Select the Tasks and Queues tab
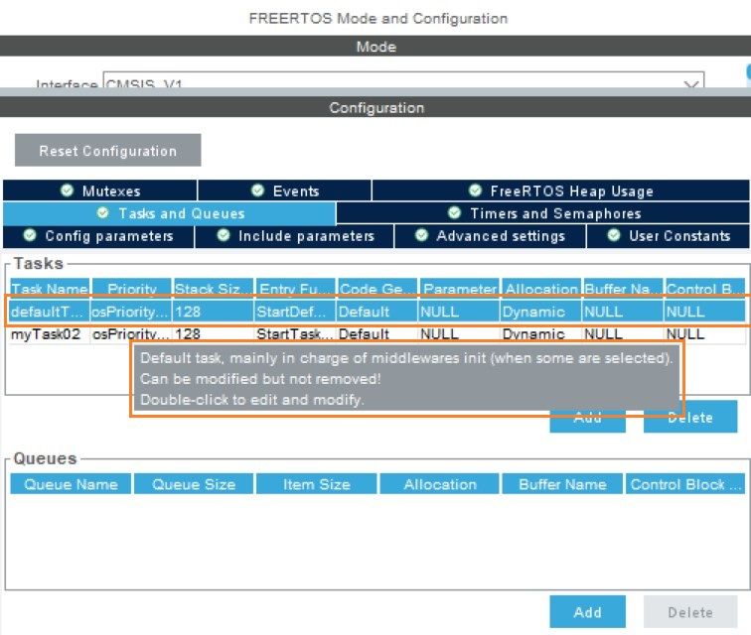The height and width of the screenshot is (635, 751). pos(170,213)
